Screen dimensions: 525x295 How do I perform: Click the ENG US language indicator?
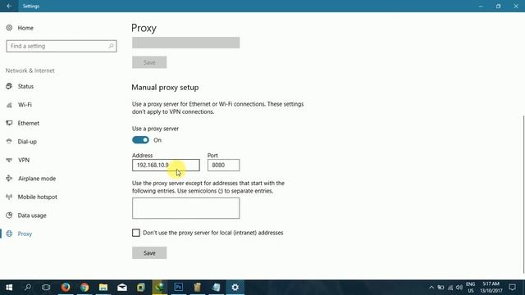point(470,288)
